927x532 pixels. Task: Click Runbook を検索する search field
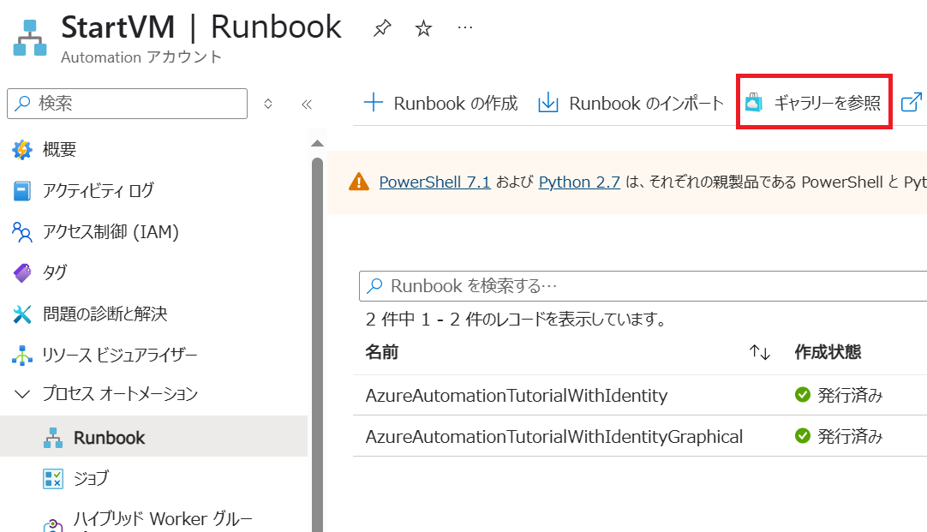(643, 286)
